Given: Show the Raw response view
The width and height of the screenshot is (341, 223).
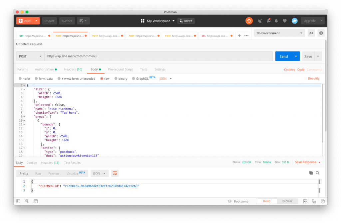Looking at the screenshot, I should pos(38,173).
